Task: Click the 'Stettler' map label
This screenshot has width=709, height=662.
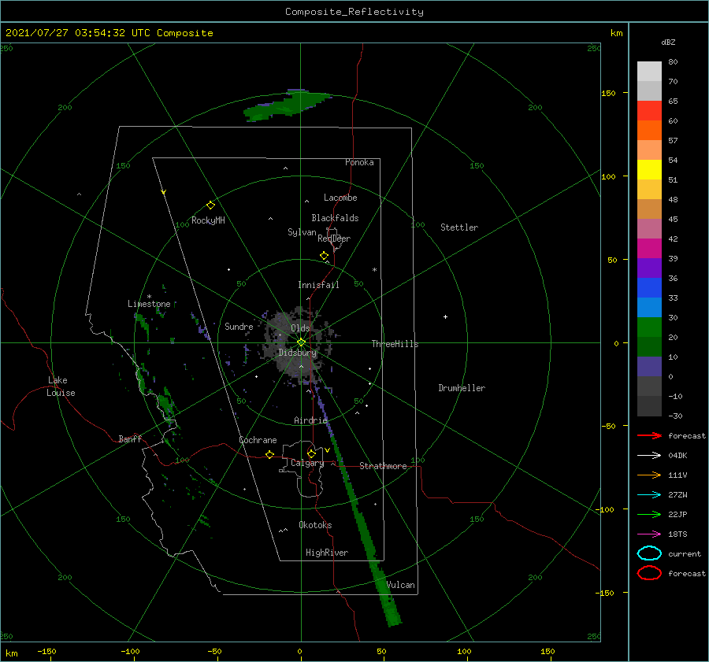Action: [x=459, y=227]
